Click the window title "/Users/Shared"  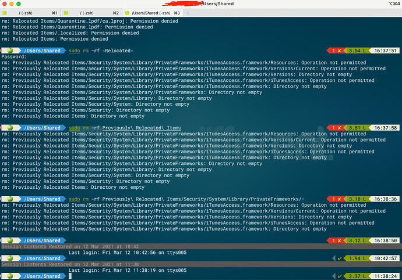click(218, 4)
